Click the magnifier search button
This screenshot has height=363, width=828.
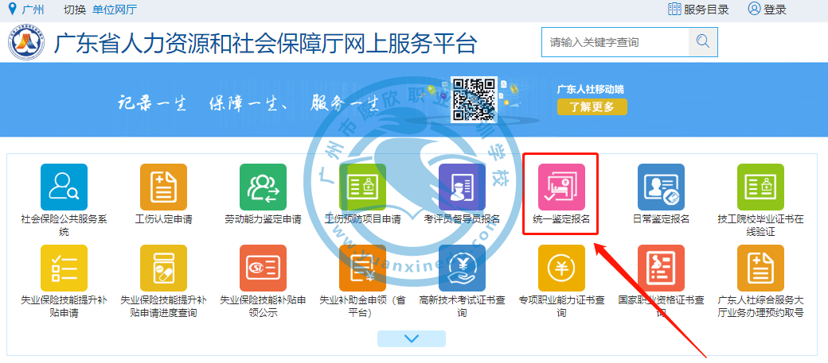tap(702, 42)
